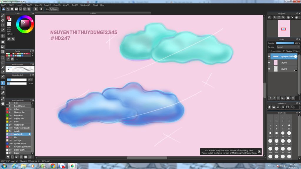The image size is (301, 169).
Task: Create a new layer with the page icon
Action: pos(270,98)
